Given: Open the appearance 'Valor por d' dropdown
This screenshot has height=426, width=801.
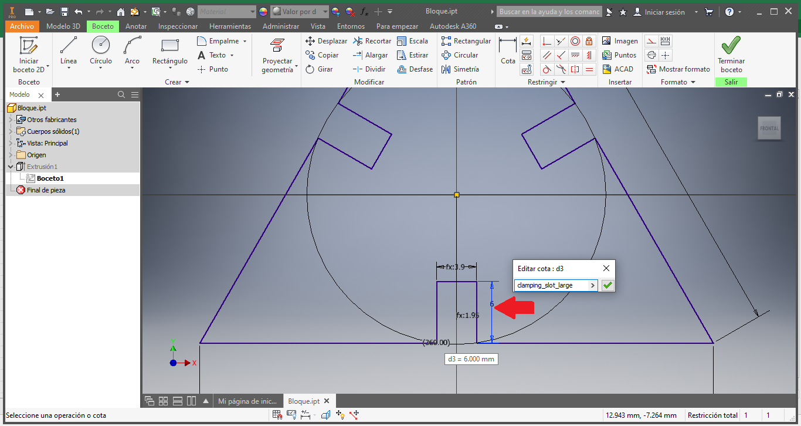Looking at the screenshot, I should click(x=299, y=12).
